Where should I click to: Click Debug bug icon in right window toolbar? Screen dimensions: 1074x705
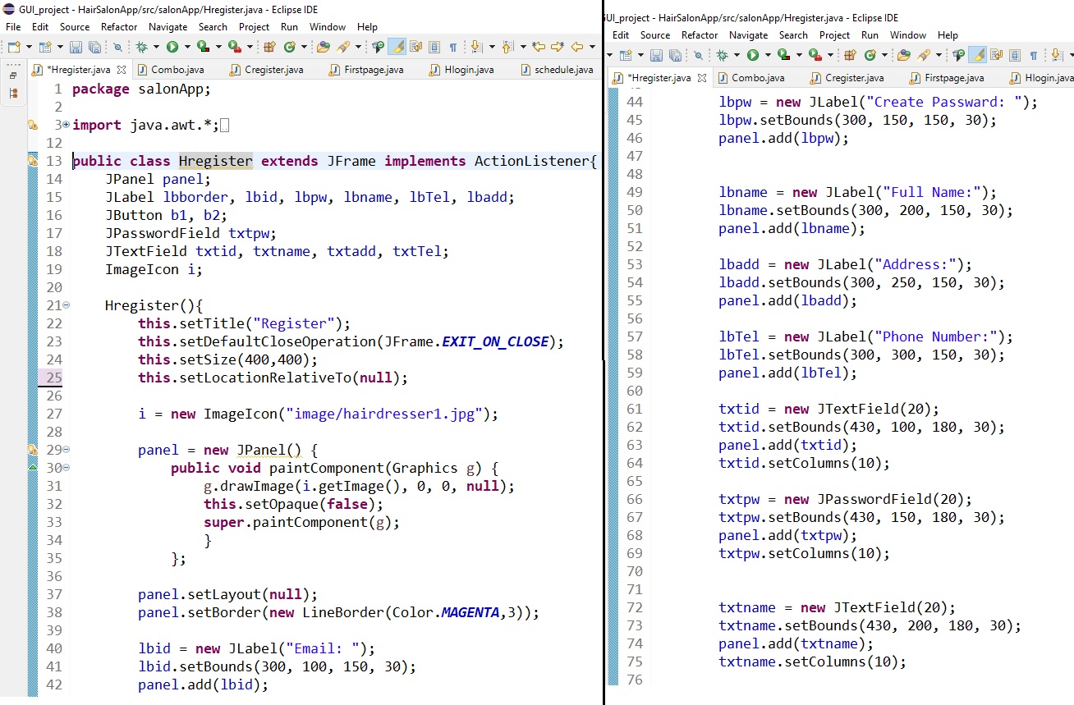click(722, 55)
